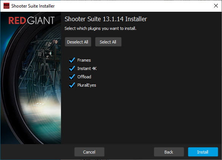Click the 'PluralEyes' plugin label
The width and height of the screenshot is (222, 160).
click(x=87, y=85)
